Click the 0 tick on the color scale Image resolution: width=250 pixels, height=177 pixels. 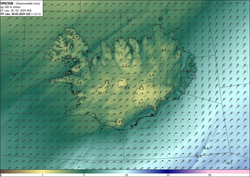point(1,175)
